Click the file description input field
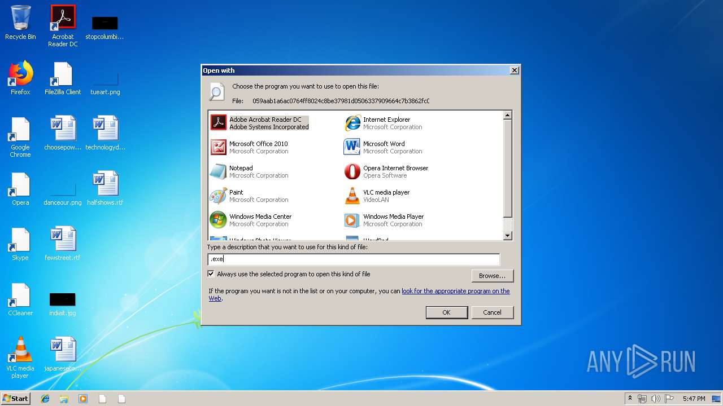This screenshot has width=723, height=406. point(354,259)
